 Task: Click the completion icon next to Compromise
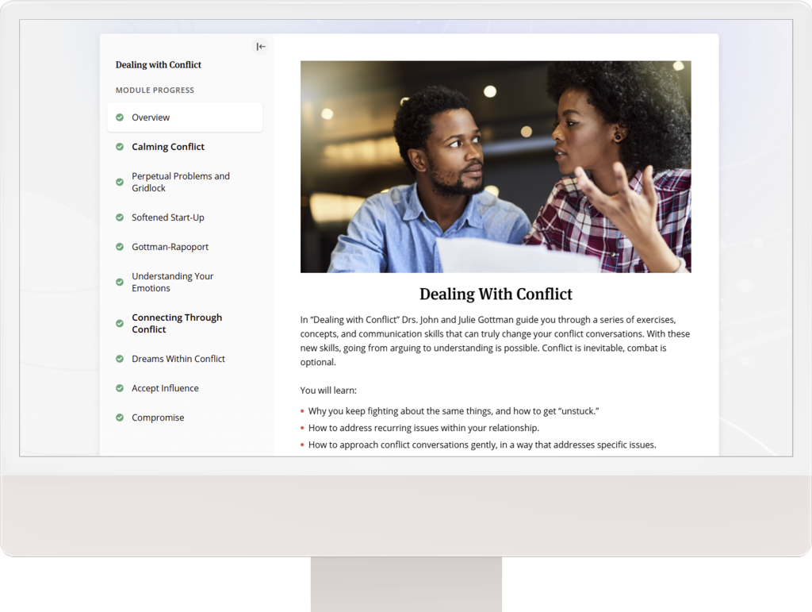pyautogui.click(x=120, y=418)
